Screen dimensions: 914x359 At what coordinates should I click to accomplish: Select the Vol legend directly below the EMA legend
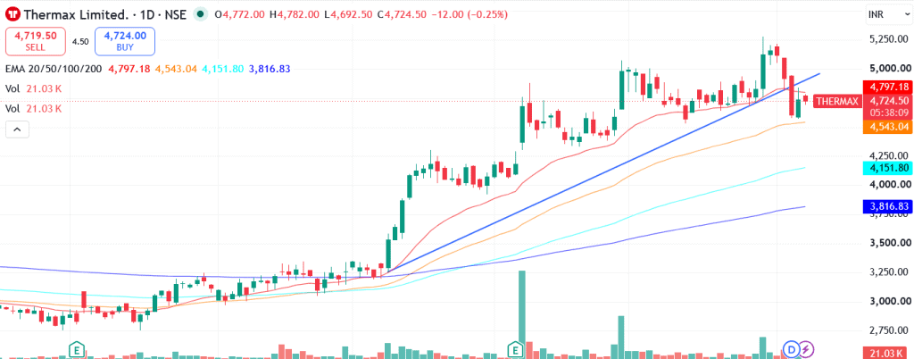(x=33, y=88)
